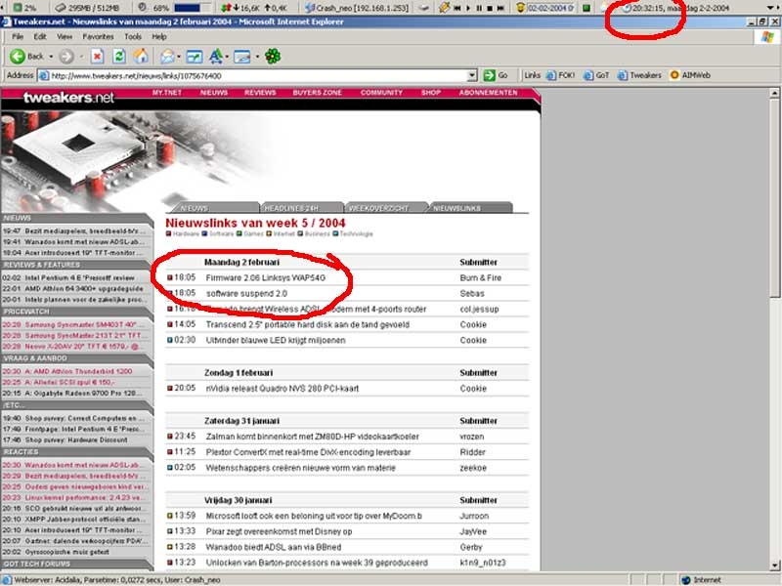Click the grey Forward arrow button
This screenshot has width=782, height=586.
66,57
